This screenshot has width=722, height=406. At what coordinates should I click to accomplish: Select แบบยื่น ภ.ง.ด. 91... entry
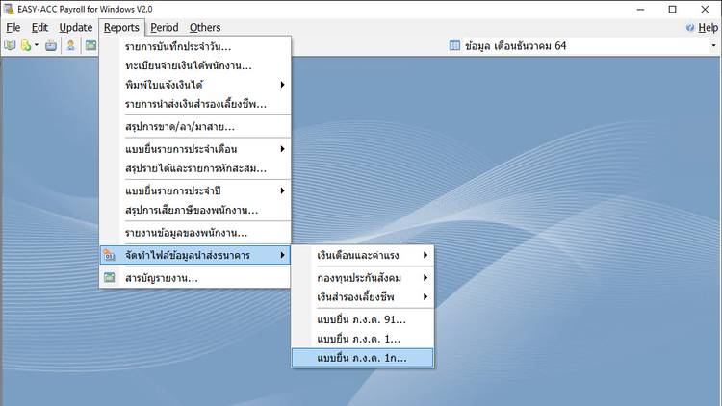(362, 320)
